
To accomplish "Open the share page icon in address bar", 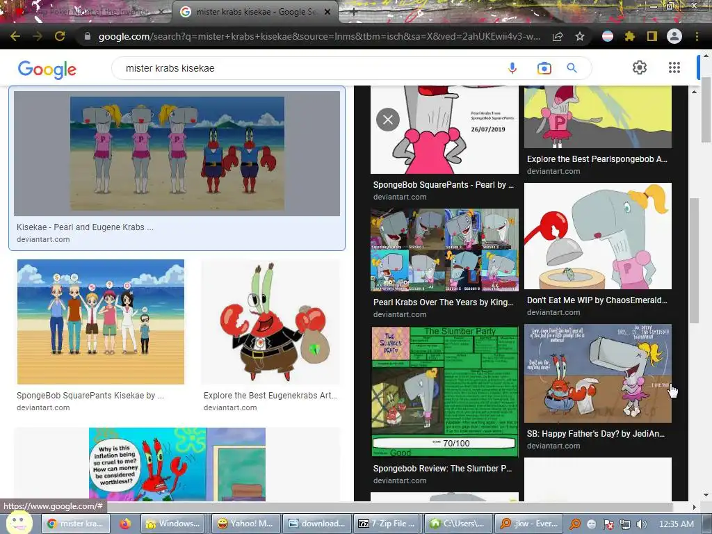I will pos(558,36).
